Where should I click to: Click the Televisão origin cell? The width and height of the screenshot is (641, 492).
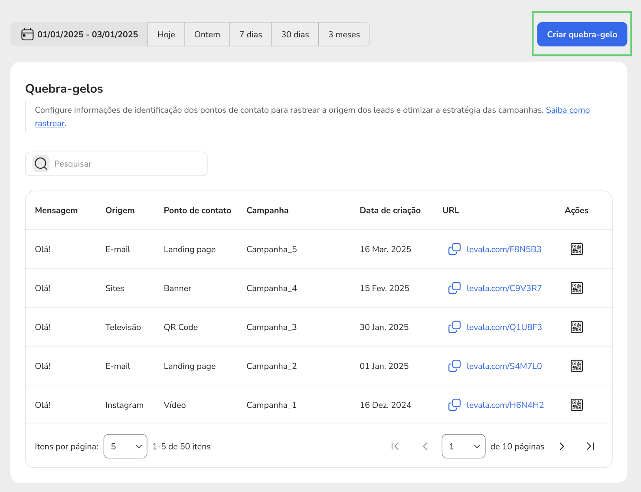(x=123, y=327)
